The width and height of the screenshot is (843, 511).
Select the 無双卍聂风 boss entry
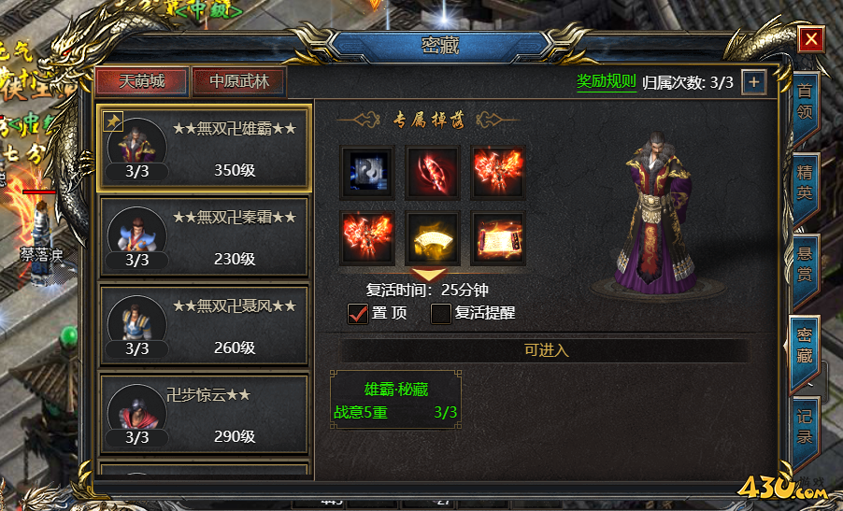tap(204, 325)
